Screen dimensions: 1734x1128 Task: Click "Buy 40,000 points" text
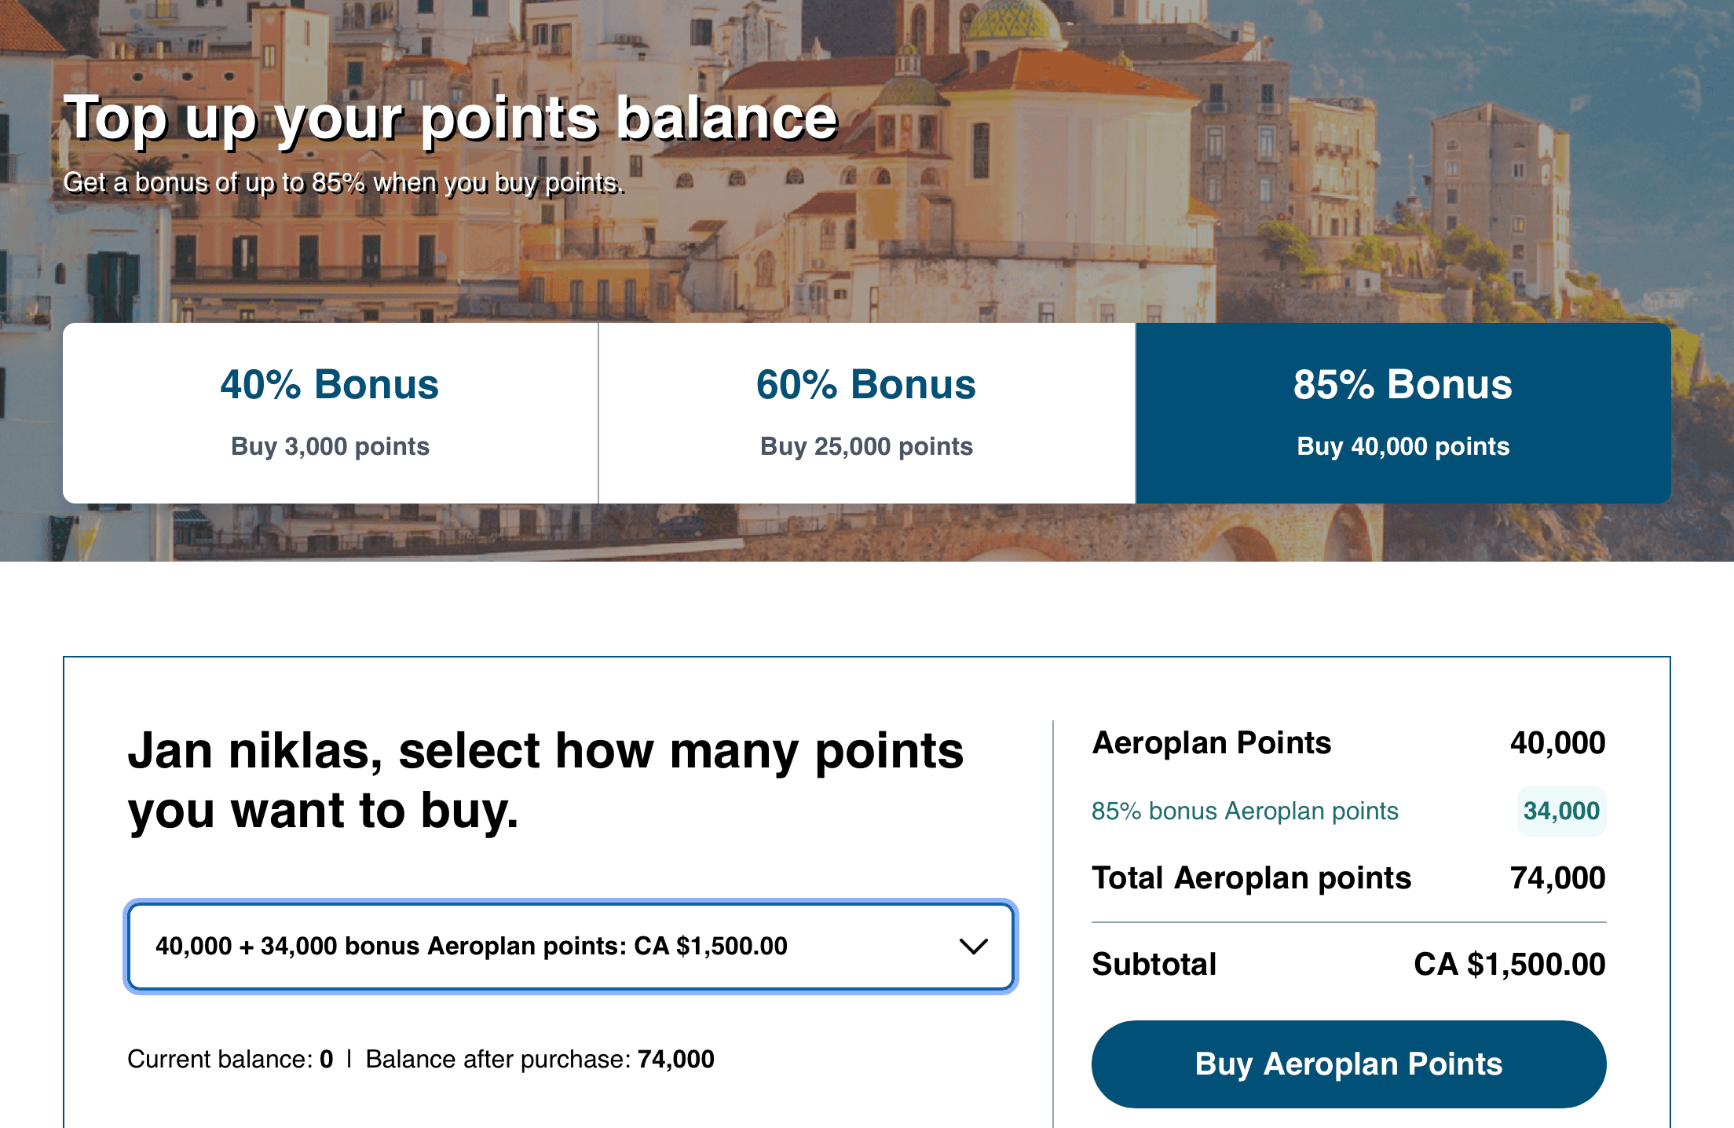1403,446
